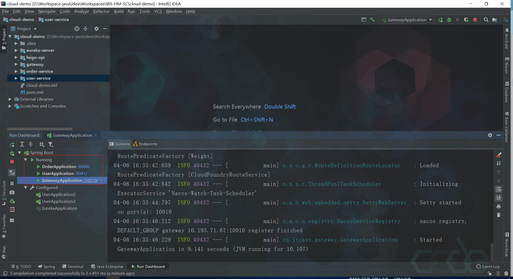Toggle scroll to end in the console toolbar

499,198
